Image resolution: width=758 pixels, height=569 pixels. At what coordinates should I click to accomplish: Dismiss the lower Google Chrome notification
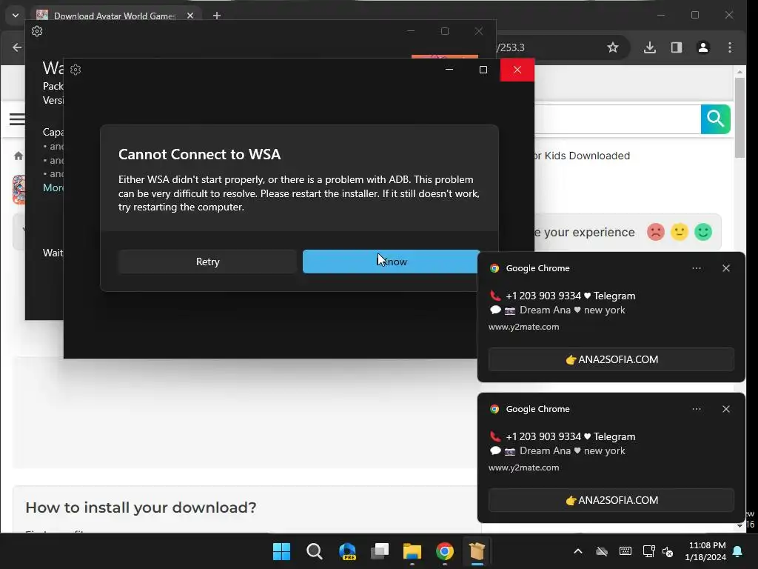[x=726, y=409]
